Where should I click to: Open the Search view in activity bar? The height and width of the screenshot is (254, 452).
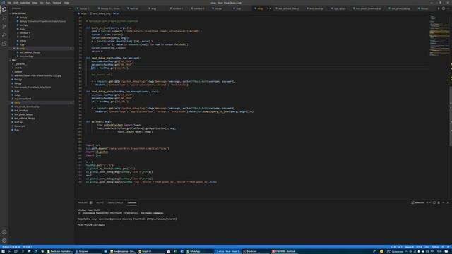(x=4, y=18)
